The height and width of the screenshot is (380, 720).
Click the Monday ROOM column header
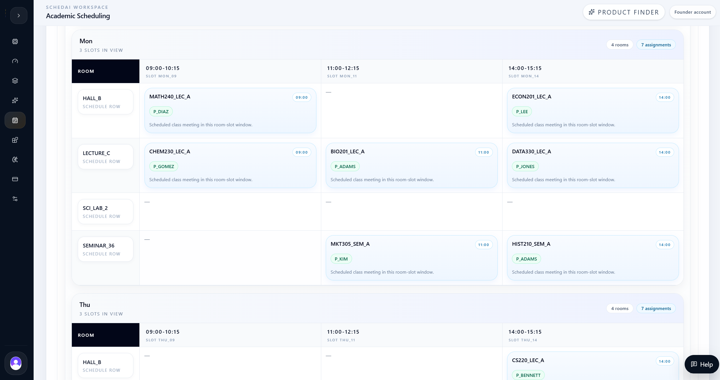click(105, 71)
